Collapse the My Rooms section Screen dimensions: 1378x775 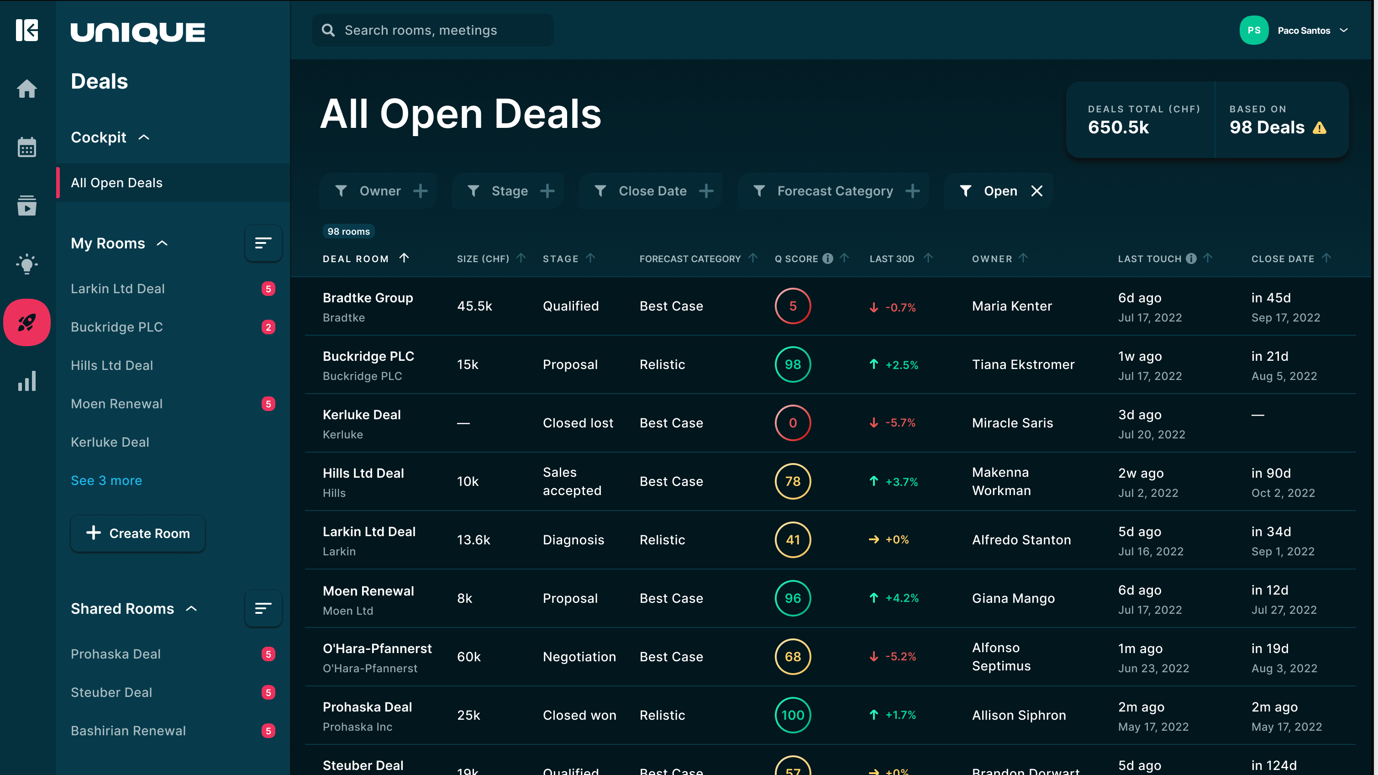click(x=162, y=243)
